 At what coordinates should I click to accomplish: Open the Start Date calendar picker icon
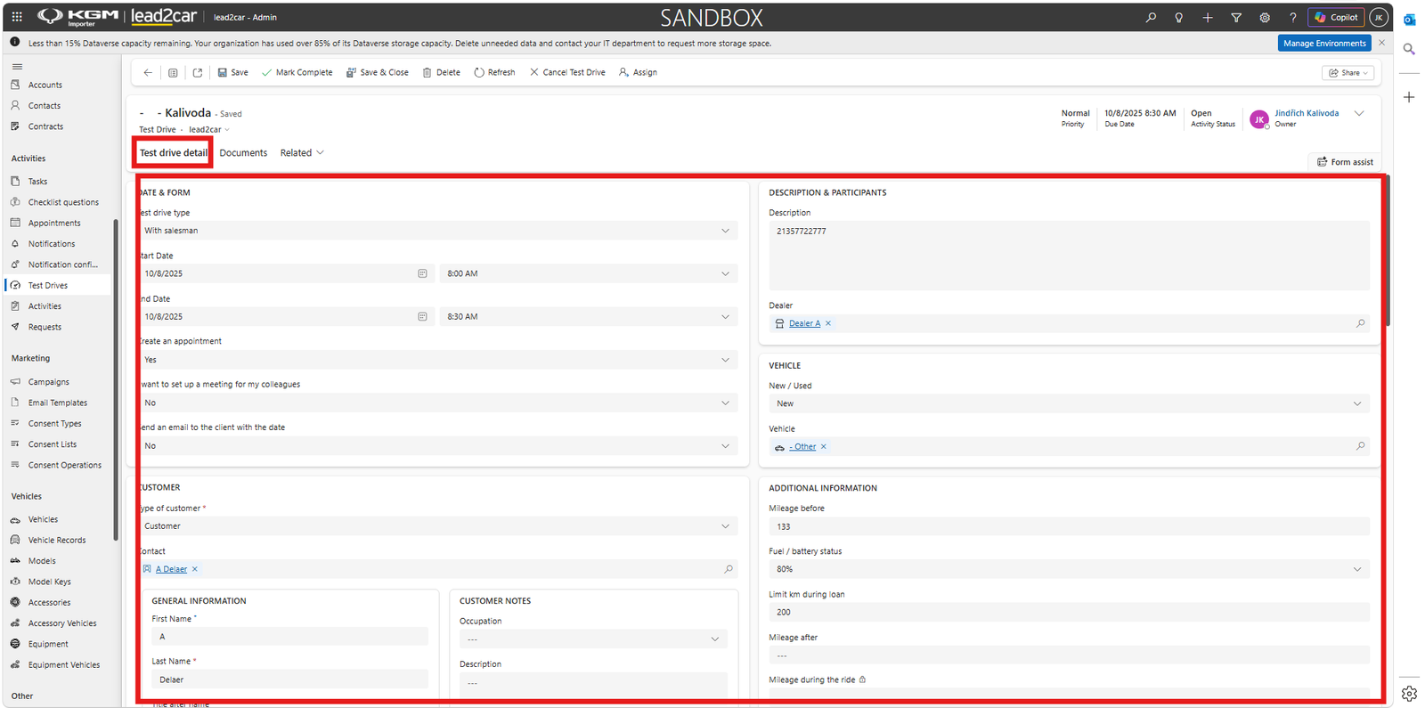pos(422,273)
